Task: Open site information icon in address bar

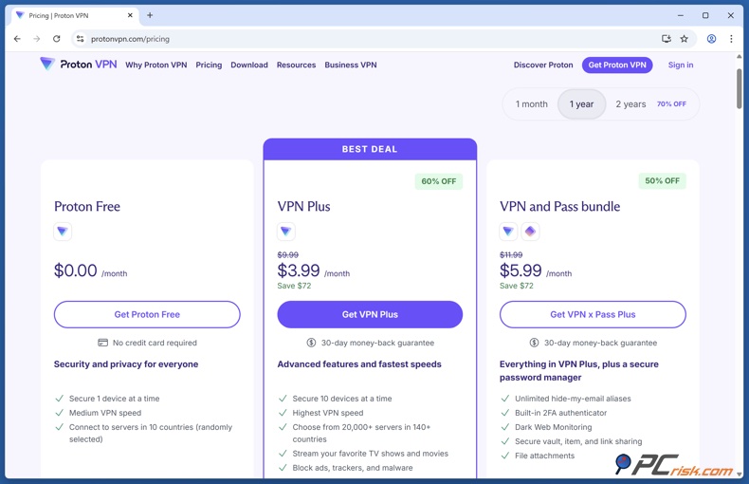Action: point(81,39)
